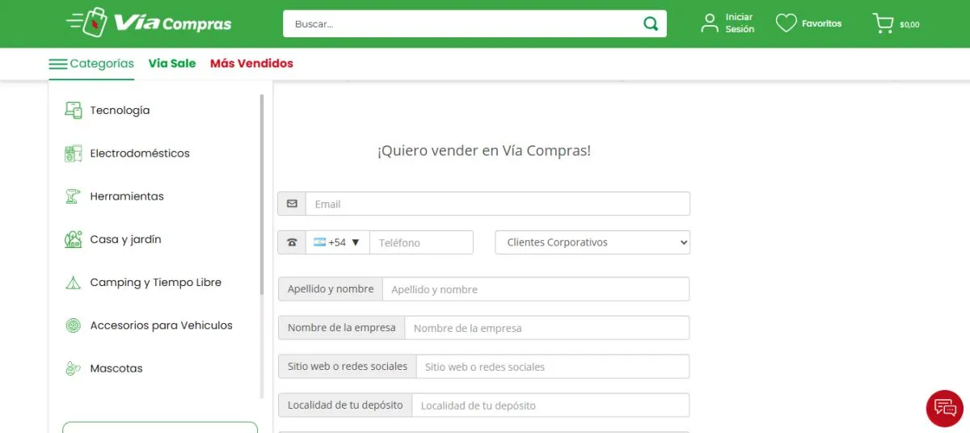Viewport: 970px width, 433px height.
Task: Click the Favoritos heart icon
Action: tap(786, 23)
